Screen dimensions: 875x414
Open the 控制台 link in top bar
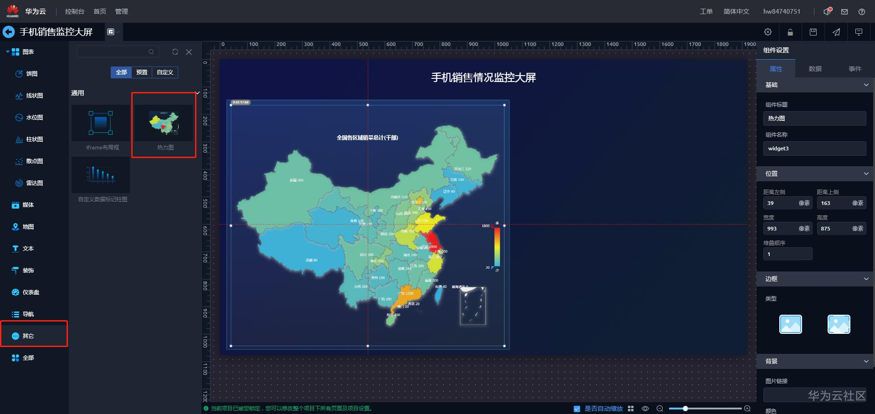(75, 11)
